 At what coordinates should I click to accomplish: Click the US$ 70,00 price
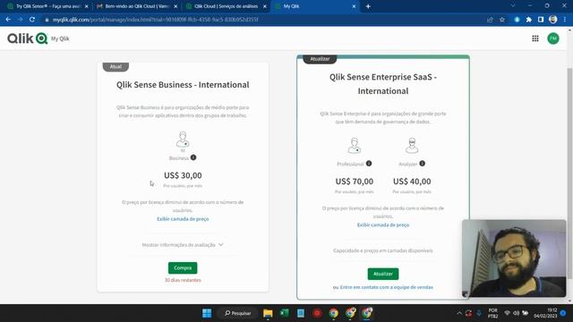(x=355, y=181)
